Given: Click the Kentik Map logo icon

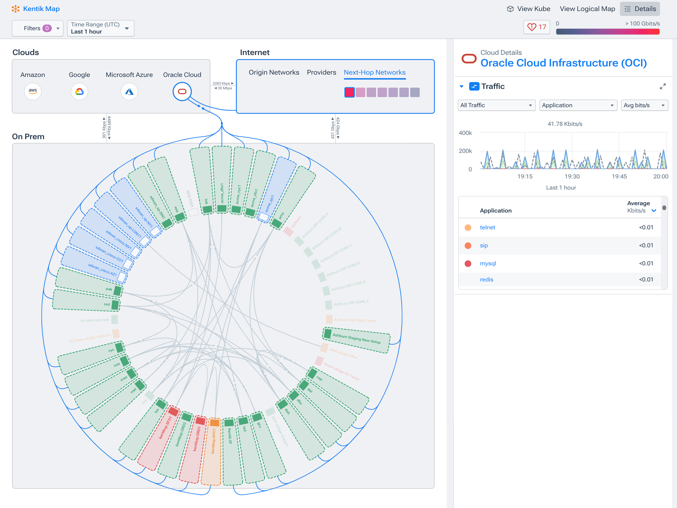Looking at the screenshot, I should [x=15, y=9].
